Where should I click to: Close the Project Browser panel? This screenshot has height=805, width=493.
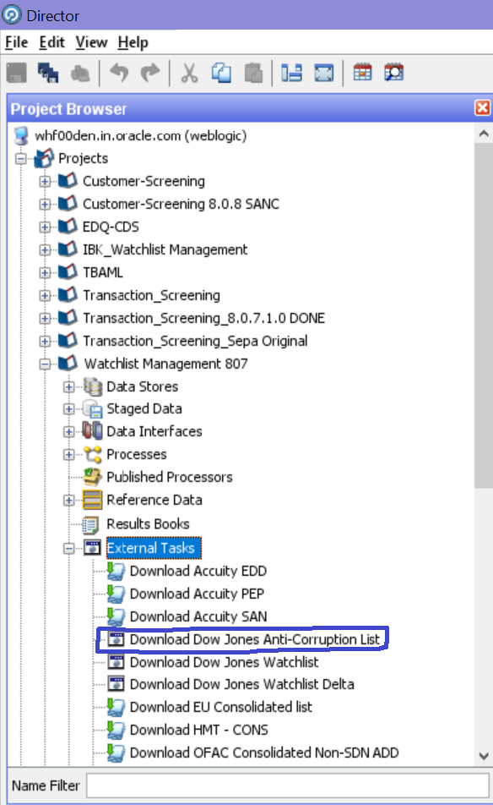482,108
